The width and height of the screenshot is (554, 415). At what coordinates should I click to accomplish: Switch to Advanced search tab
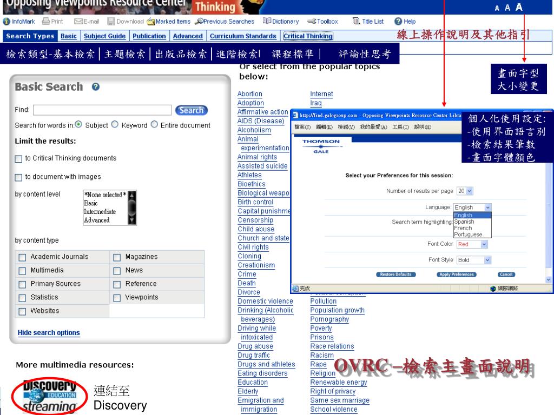click(188, 36)
